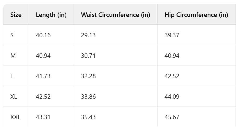236x127 pixels.
Task: Click the 32.28 waist cell
Action: (88, 76)
